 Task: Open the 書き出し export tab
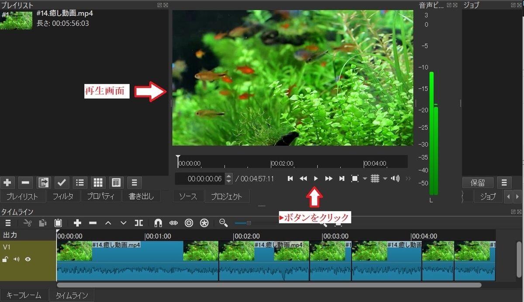(x=141, y=196)
